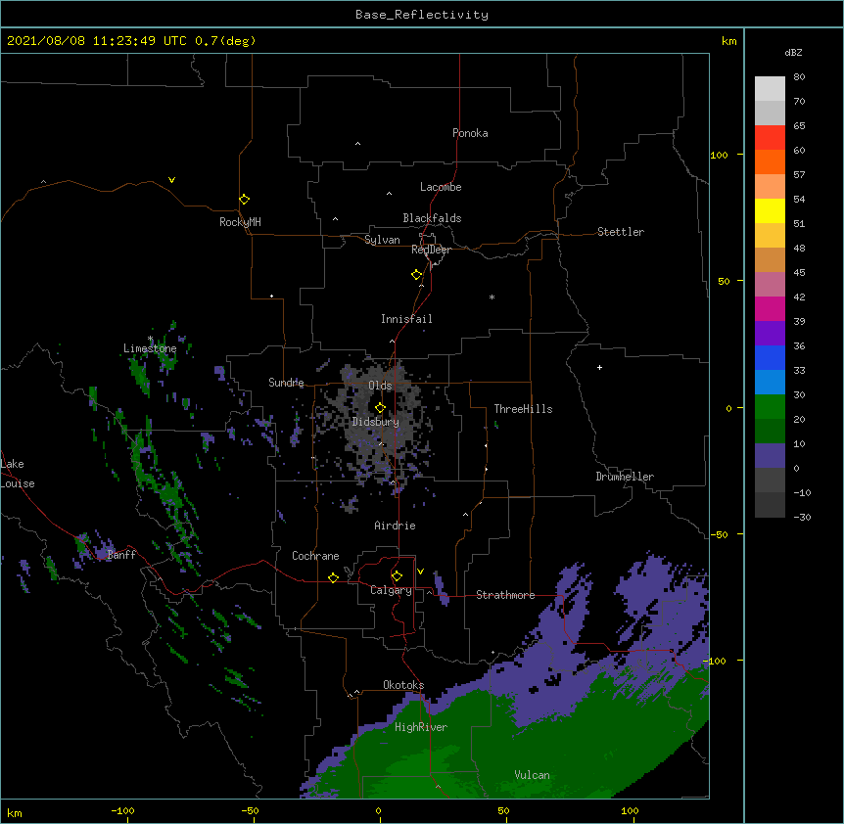Click the Stettler city label
The image size is (844, 824).
pos(621,232)
